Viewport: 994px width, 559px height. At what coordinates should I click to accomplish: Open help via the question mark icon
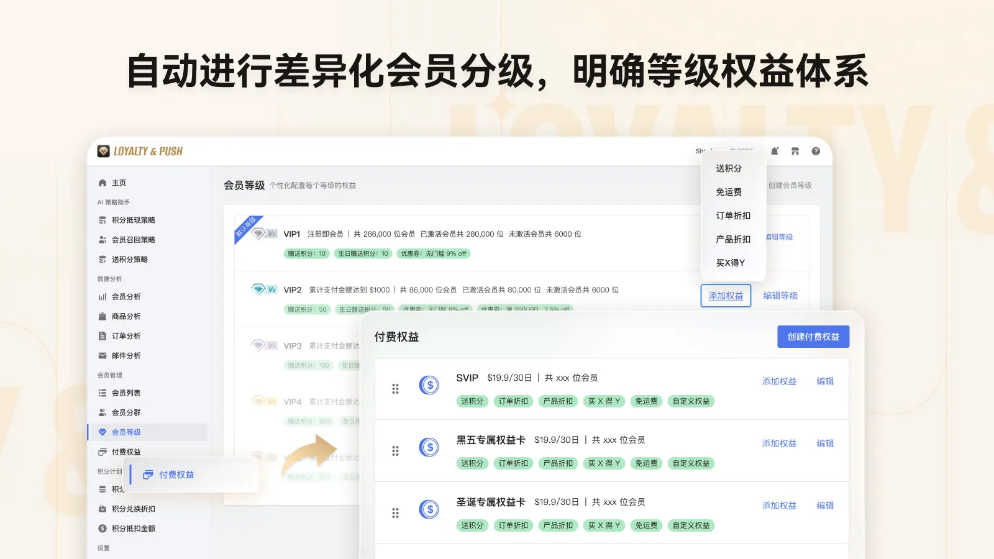(x=816, y=151)
